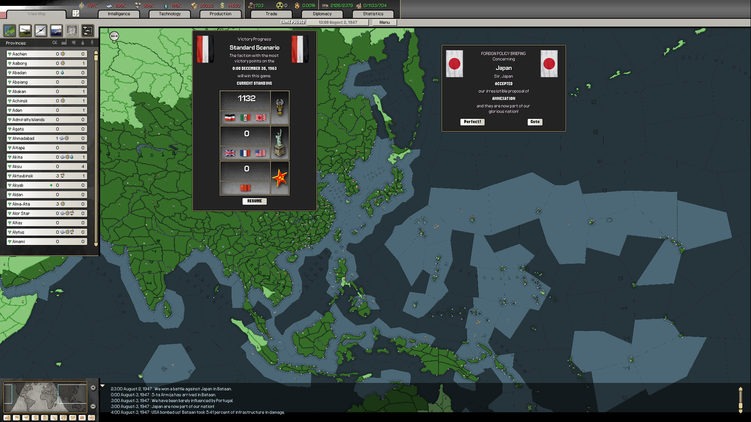Open the Diplomacy tab
Viewport: 751px width, 422px height.
(322, 13)
